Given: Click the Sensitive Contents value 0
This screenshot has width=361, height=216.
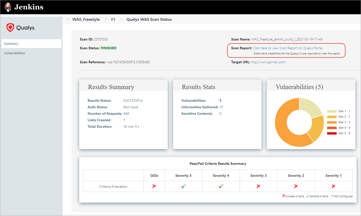Looking at the screenshot, I should [220, 113].
